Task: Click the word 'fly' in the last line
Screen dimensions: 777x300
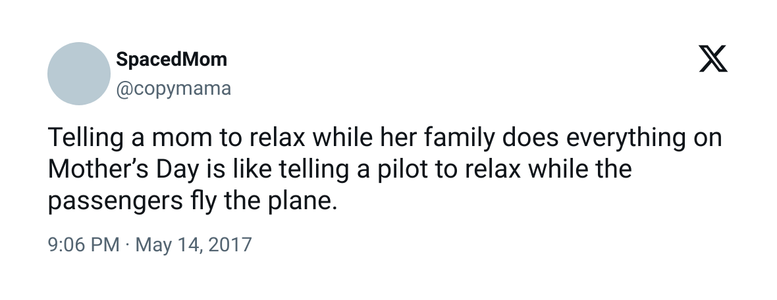Action: 200,201
